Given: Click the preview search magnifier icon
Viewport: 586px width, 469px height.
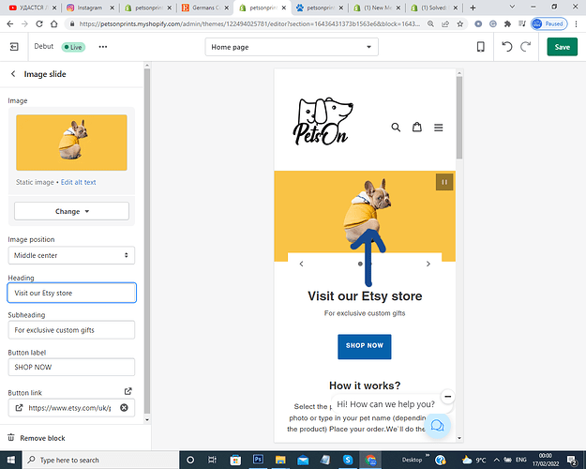Looking at the screenshot, I should click(x=396, y=128).
